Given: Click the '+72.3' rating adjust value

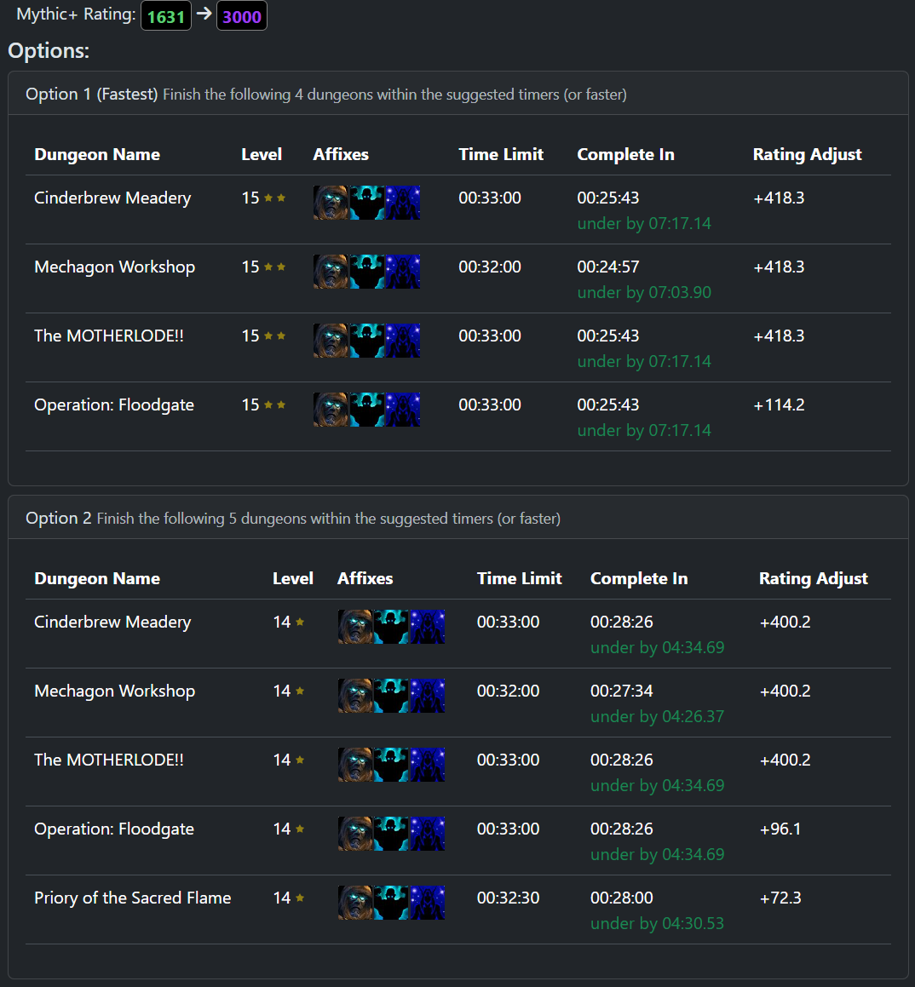Looking at the screenshot, I should 781,898.
